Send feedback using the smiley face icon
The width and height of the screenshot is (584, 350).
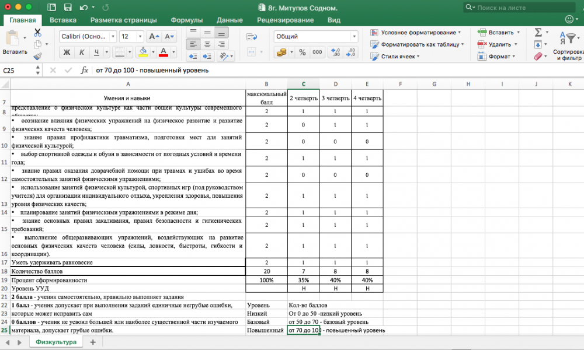coord(569,19)
